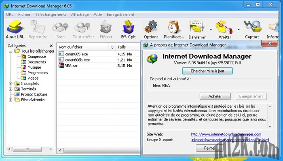283x161 pixels.
Task: Click the Acheter button
Action: pyautogui.click(x=215, y=96)
